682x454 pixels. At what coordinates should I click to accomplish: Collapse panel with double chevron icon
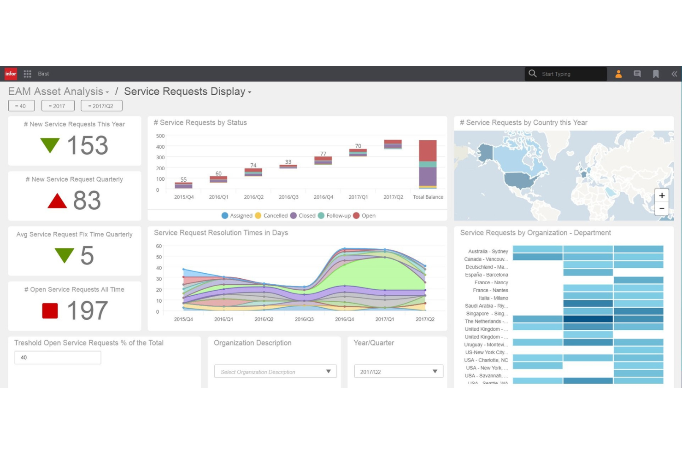[674, 74]
